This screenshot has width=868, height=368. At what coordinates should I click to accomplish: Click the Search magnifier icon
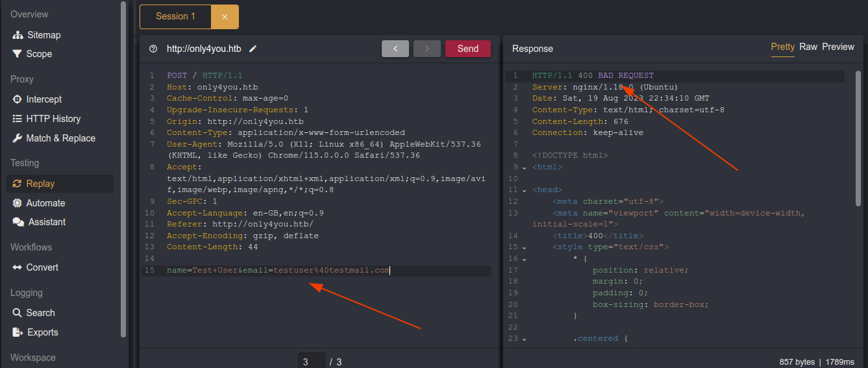click(17, 313)
